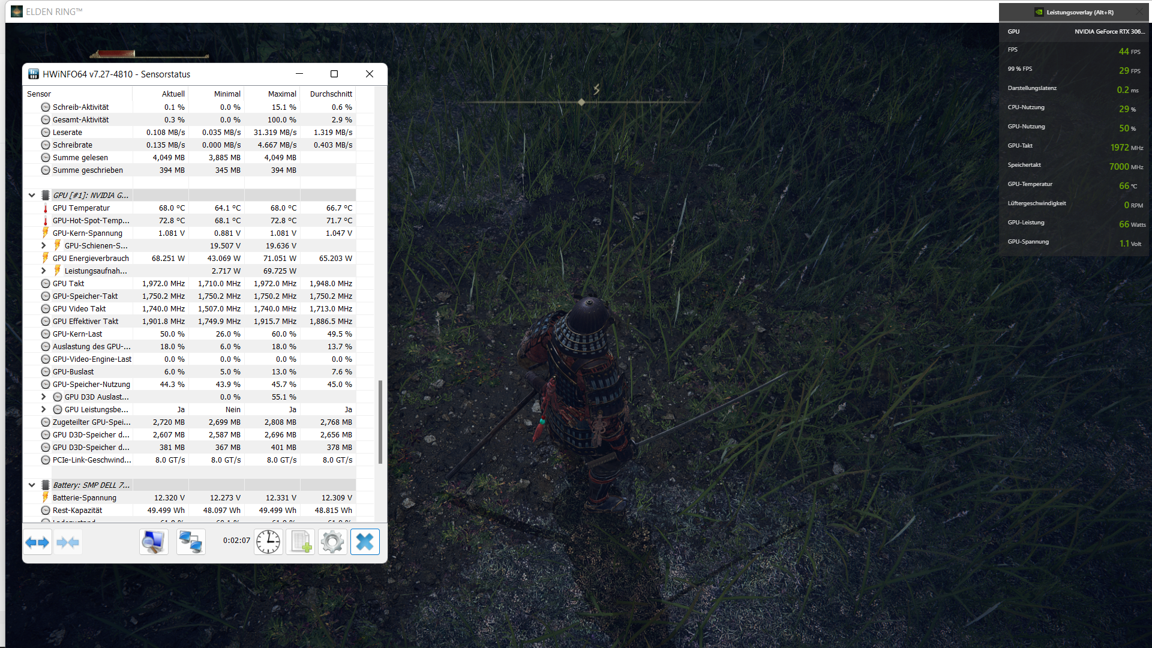Open the sensor search monitor icon
The image size is (1152, 648).
point(154,542)
